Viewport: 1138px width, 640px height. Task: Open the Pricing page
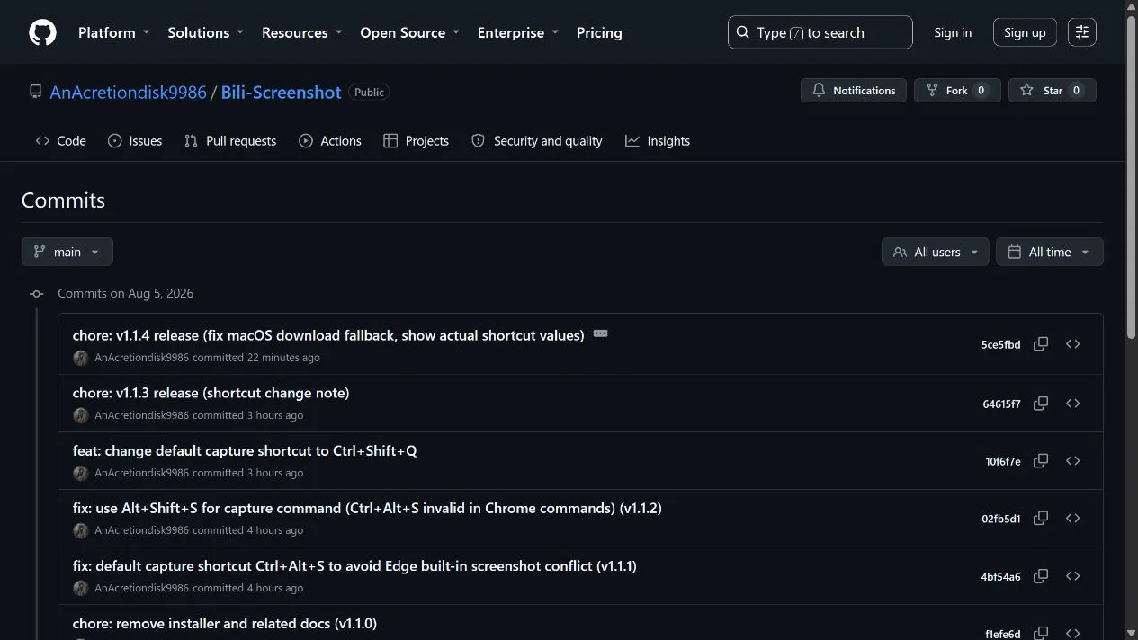point(599,32)
